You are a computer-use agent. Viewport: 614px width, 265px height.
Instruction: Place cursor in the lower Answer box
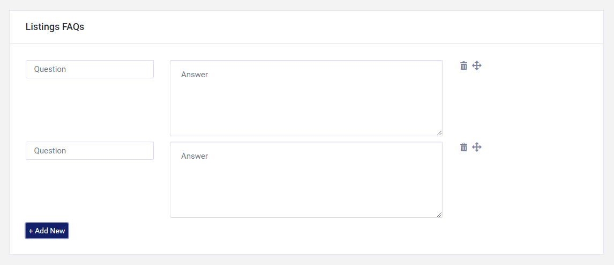coord(306,180)
